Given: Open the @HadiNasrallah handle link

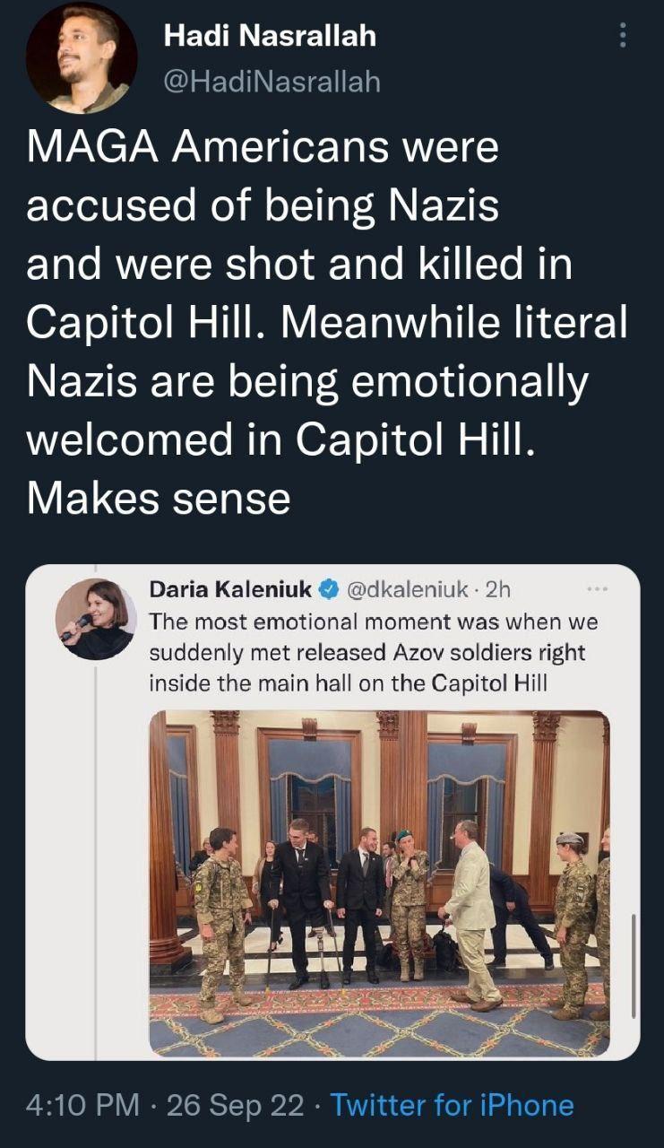Looking at the screenshot, I should click(272, 82).
